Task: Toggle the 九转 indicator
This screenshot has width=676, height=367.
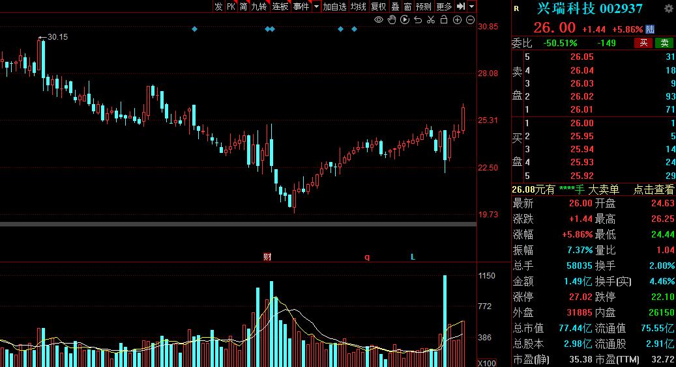Action: [x=259, y=7]
